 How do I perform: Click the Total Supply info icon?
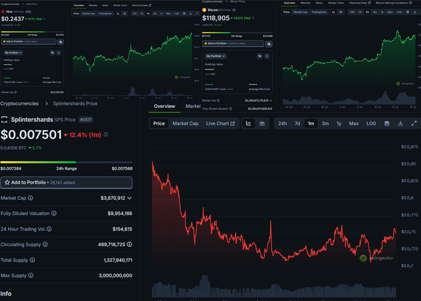coord(32,260)
